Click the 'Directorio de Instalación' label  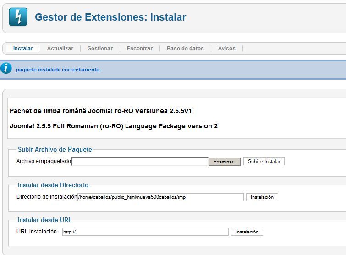(x=47, y=197)
